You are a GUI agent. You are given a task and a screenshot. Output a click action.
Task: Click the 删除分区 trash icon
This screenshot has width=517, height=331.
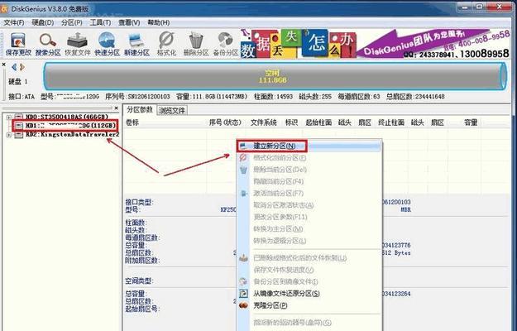pos(196,44)
